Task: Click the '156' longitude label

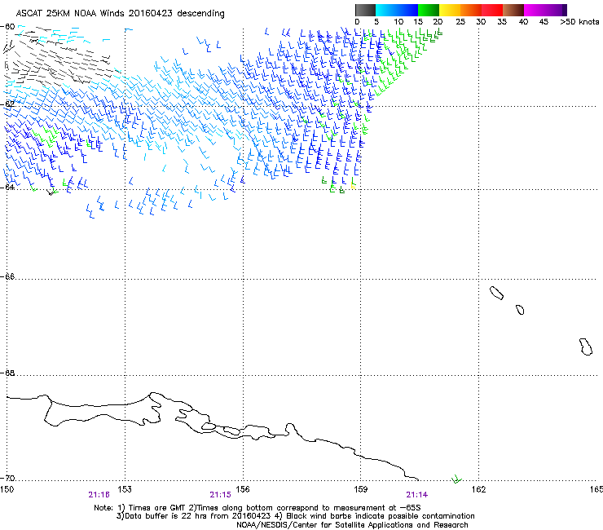Action: click(243, 489)
